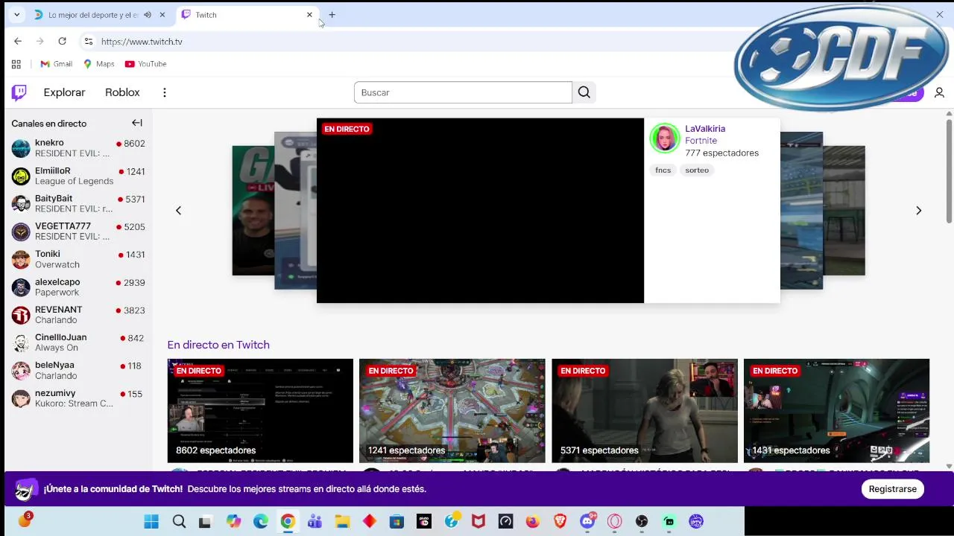
Task: Go to previous carousel stream
Action: [x=178, y=211]
